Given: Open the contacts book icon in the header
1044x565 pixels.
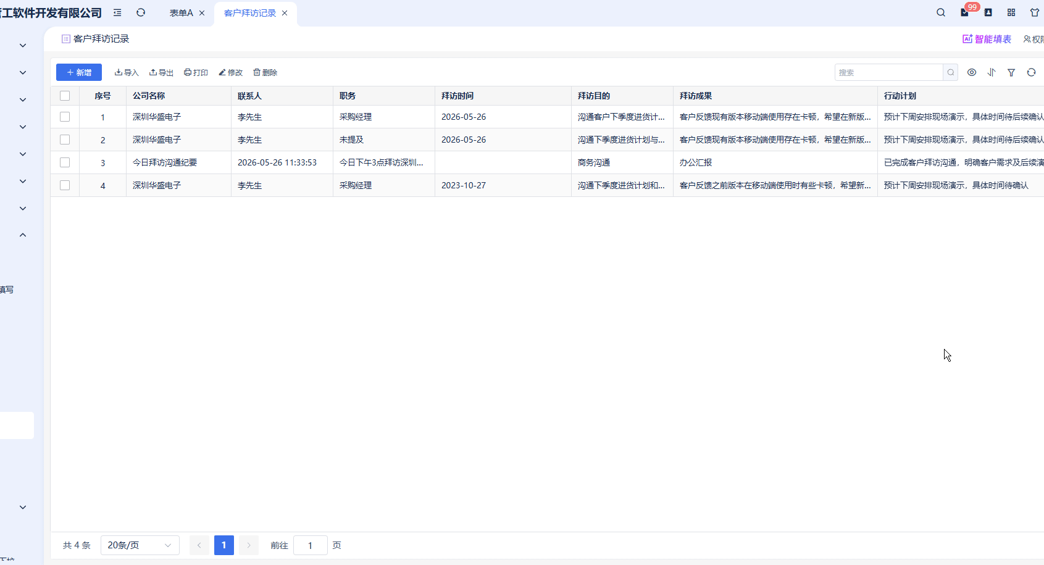Looking at the screenshot, I should pos(988,12).
